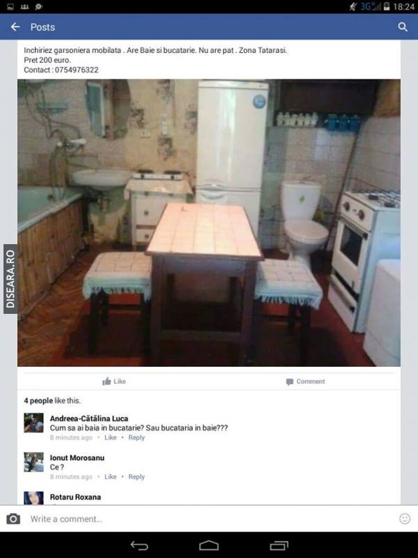Like the post with thumbs-up button
Viewport: 418px width, 558px height.
point(114,382)
